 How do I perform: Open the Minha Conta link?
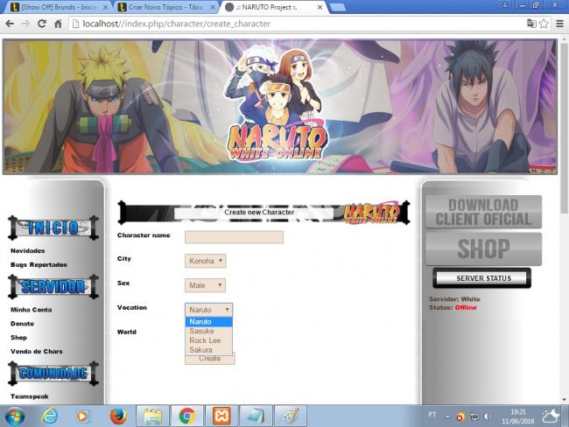coord(32,310)
